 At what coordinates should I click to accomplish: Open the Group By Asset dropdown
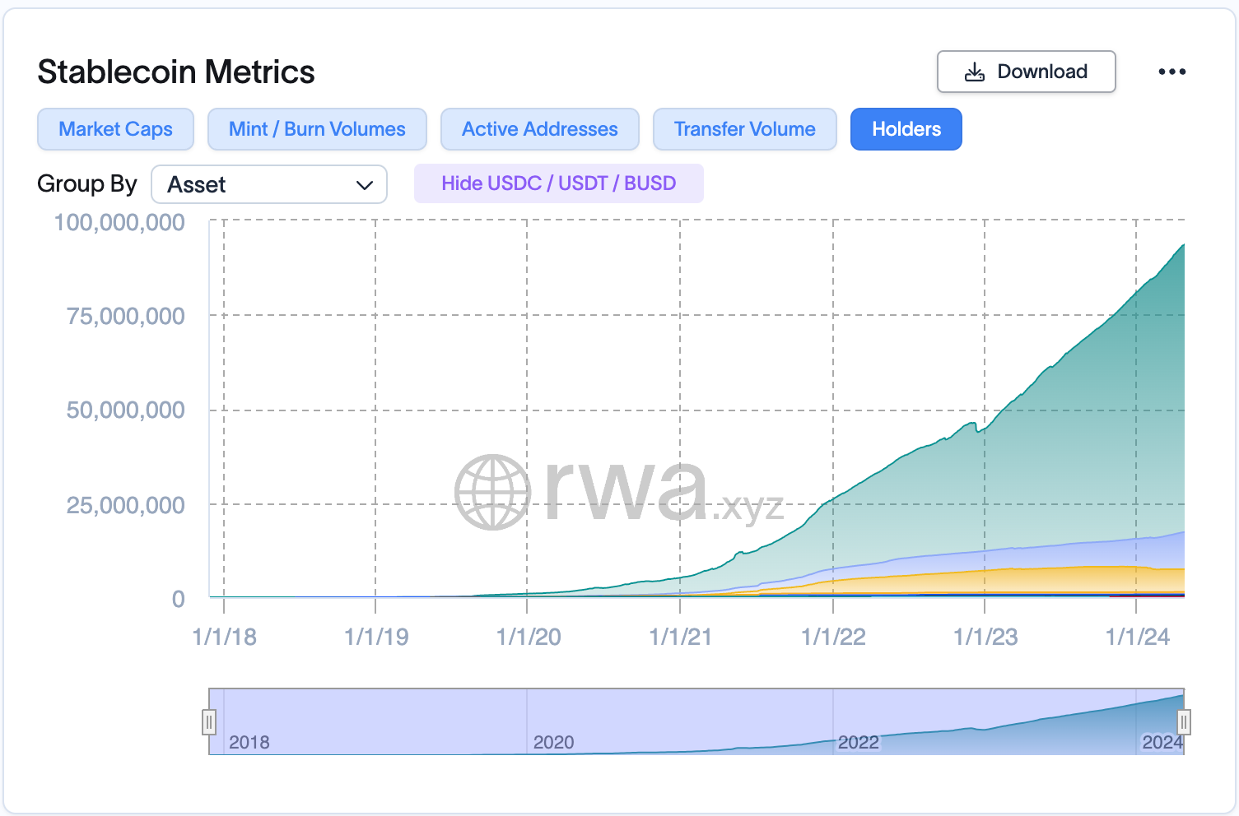pos(269,184)
